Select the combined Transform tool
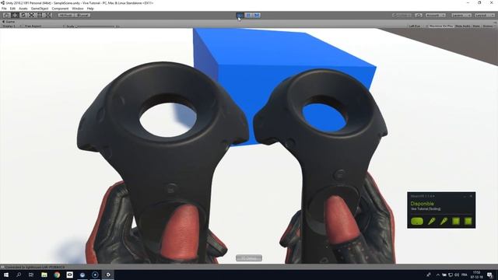 tap(47, 16)
